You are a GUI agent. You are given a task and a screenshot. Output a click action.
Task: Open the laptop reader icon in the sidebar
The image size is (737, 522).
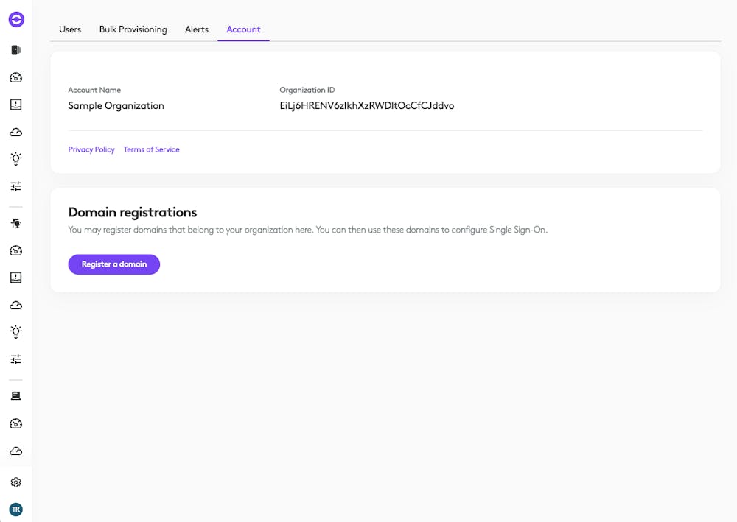tap(15, 395)
